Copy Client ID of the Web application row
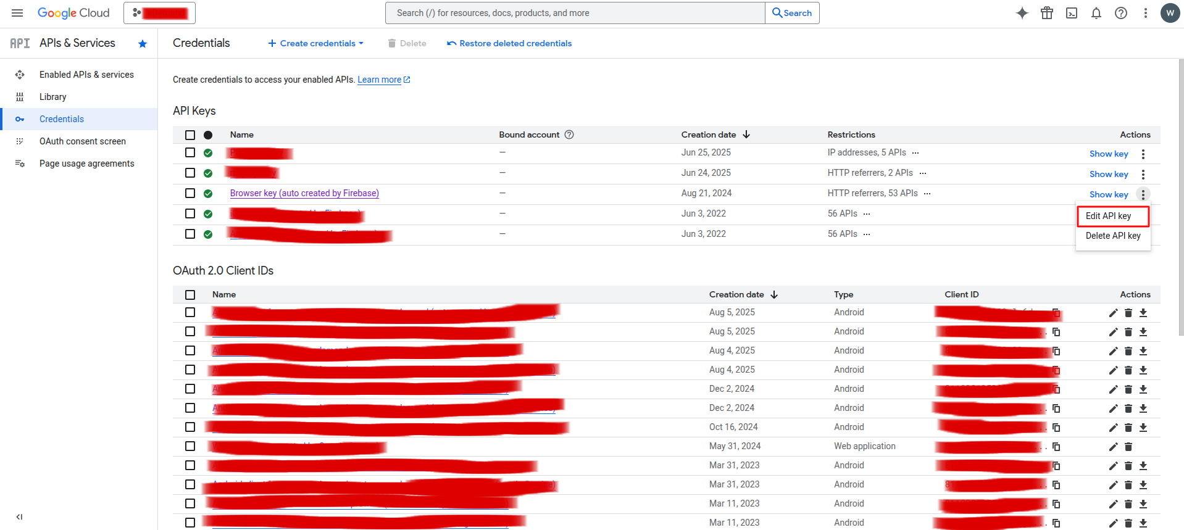 coord(1056,447)
